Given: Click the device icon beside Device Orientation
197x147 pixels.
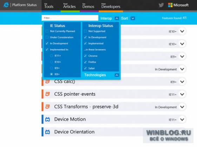Looking at the screenshot, I should point(47,132).
